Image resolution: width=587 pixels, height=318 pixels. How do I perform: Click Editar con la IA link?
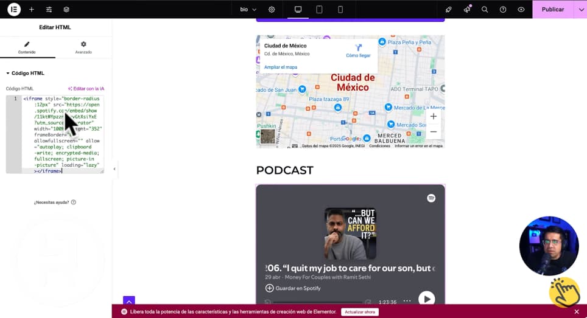pyautogui.click(x=86, y=89)
